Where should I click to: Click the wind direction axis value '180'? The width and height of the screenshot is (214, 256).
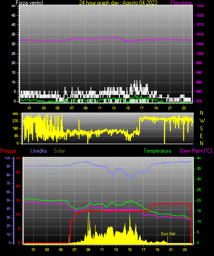pos(16,129)
